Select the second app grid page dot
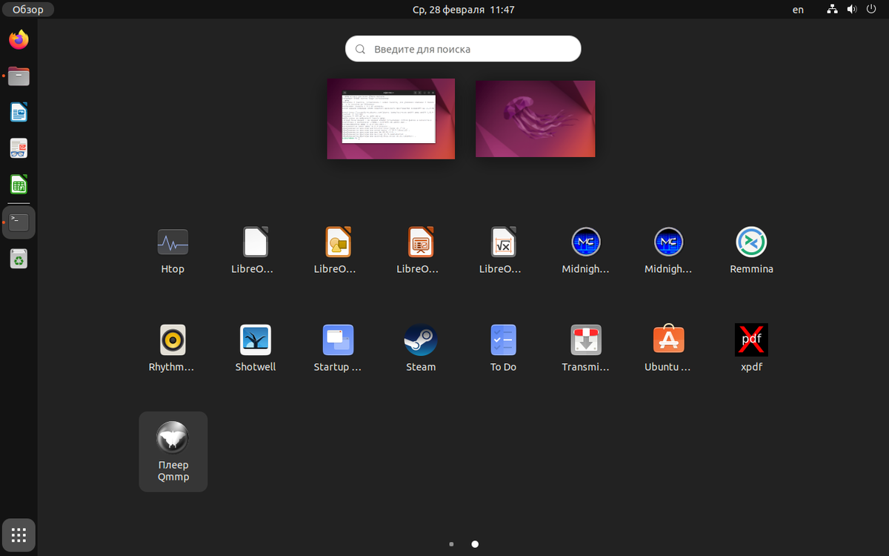This screenshot has height=556, width=889. point(475,544)
